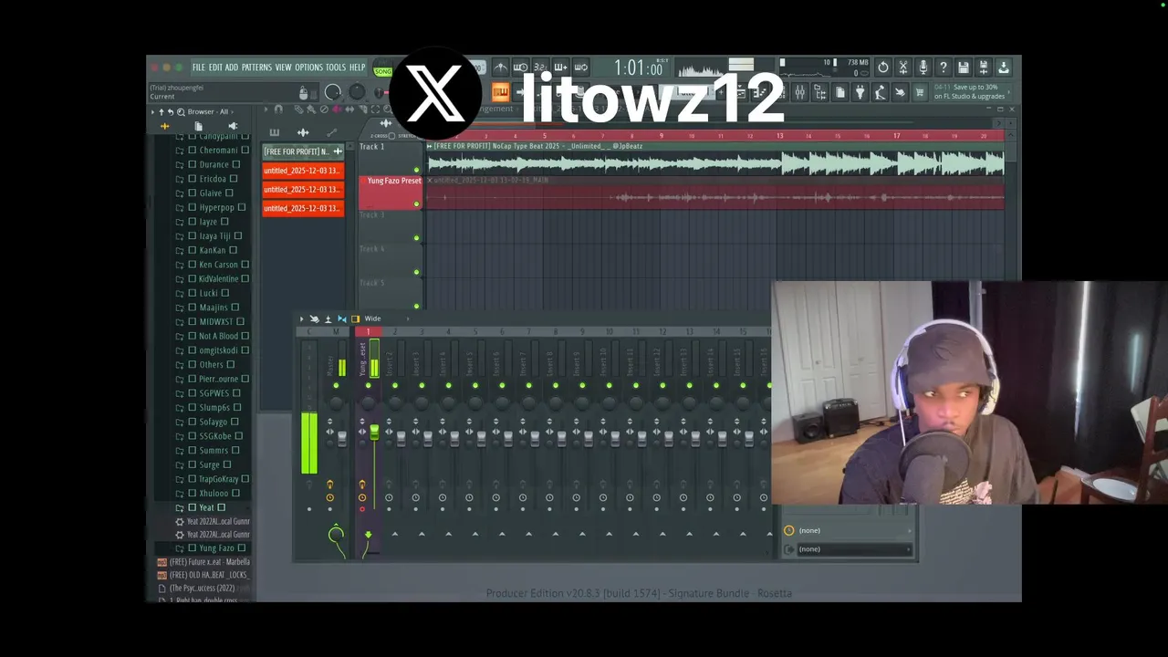Select the pencil draw tool in playlist
1168x657 pixels.
[298, 109]
